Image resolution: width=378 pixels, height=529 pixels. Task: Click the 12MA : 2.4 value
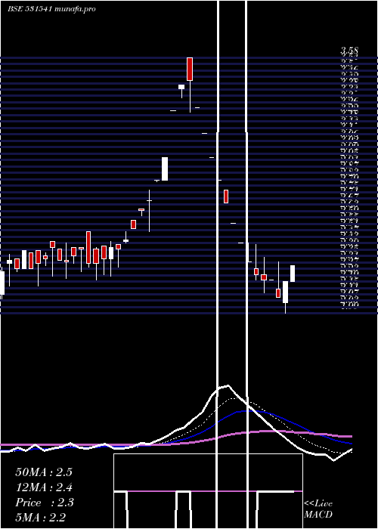44,487
